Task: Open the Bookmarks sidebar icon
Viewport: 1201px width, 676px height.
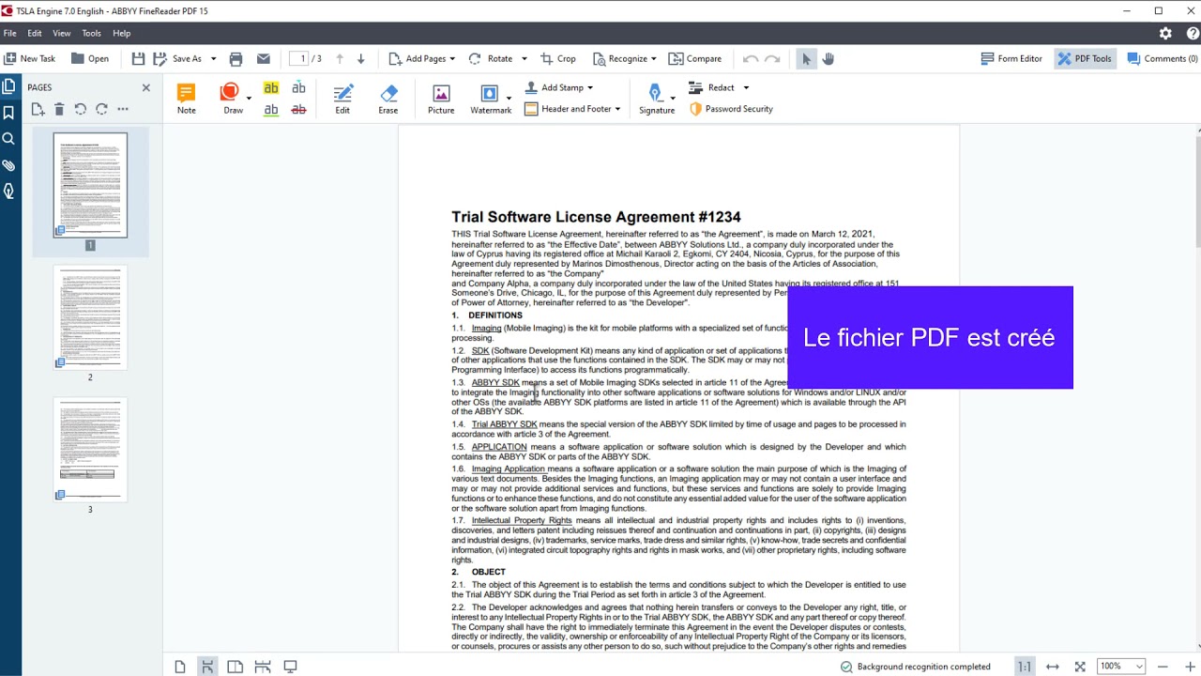Action: (x=9, y=113)
